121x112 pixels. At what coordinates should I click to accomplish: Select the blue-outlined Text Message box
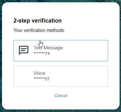coord(61,50)
